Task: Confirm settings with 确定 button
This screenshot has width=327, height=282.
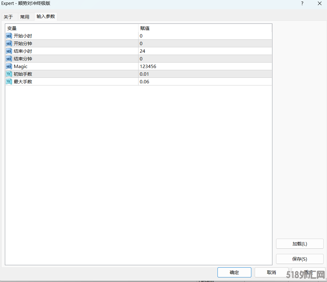Action: coord(234,272)
